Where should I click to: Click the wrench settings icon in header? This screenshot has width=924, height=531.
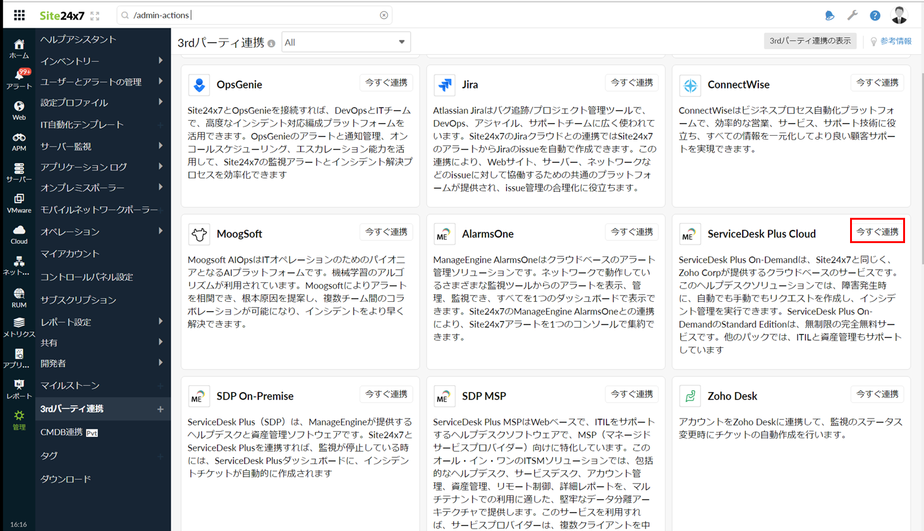852,15
